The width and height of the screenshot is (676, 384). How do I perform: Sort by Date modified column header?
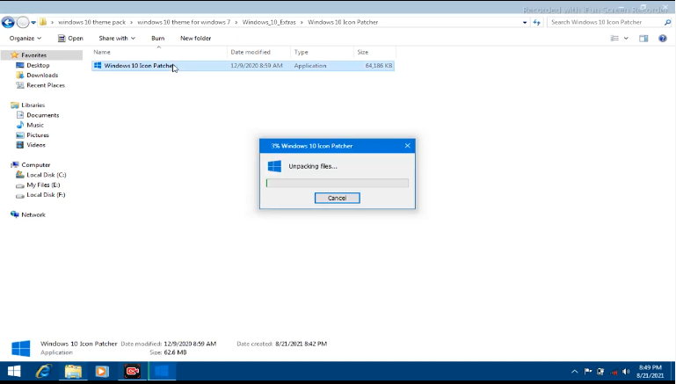click(x=258, y=52)
